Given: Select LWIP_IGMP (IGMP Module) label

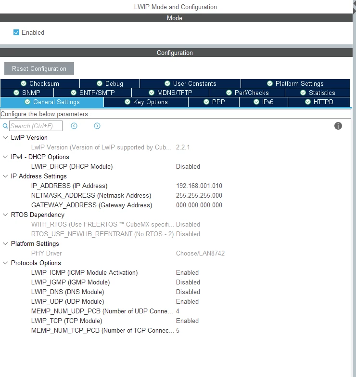Looking at the screenshot, I should [x=71, y=282].
